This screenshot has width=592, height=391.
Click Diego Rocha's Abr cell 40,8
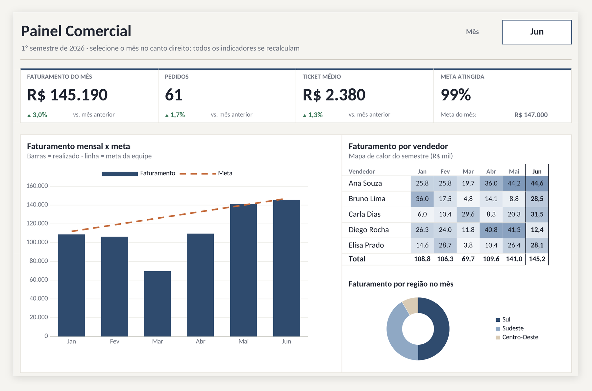[491, 230]
